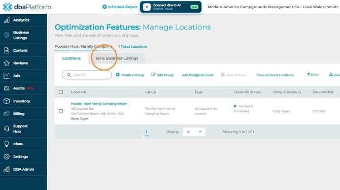Click View Archived Locations link
The image size is (340, 190).
(275, 75)
